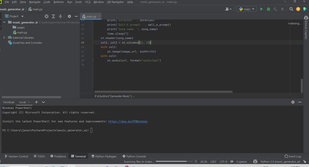The image size is (309, 167).
Task: Click the Stop process square icon
Action: click(x=282, y=9)
